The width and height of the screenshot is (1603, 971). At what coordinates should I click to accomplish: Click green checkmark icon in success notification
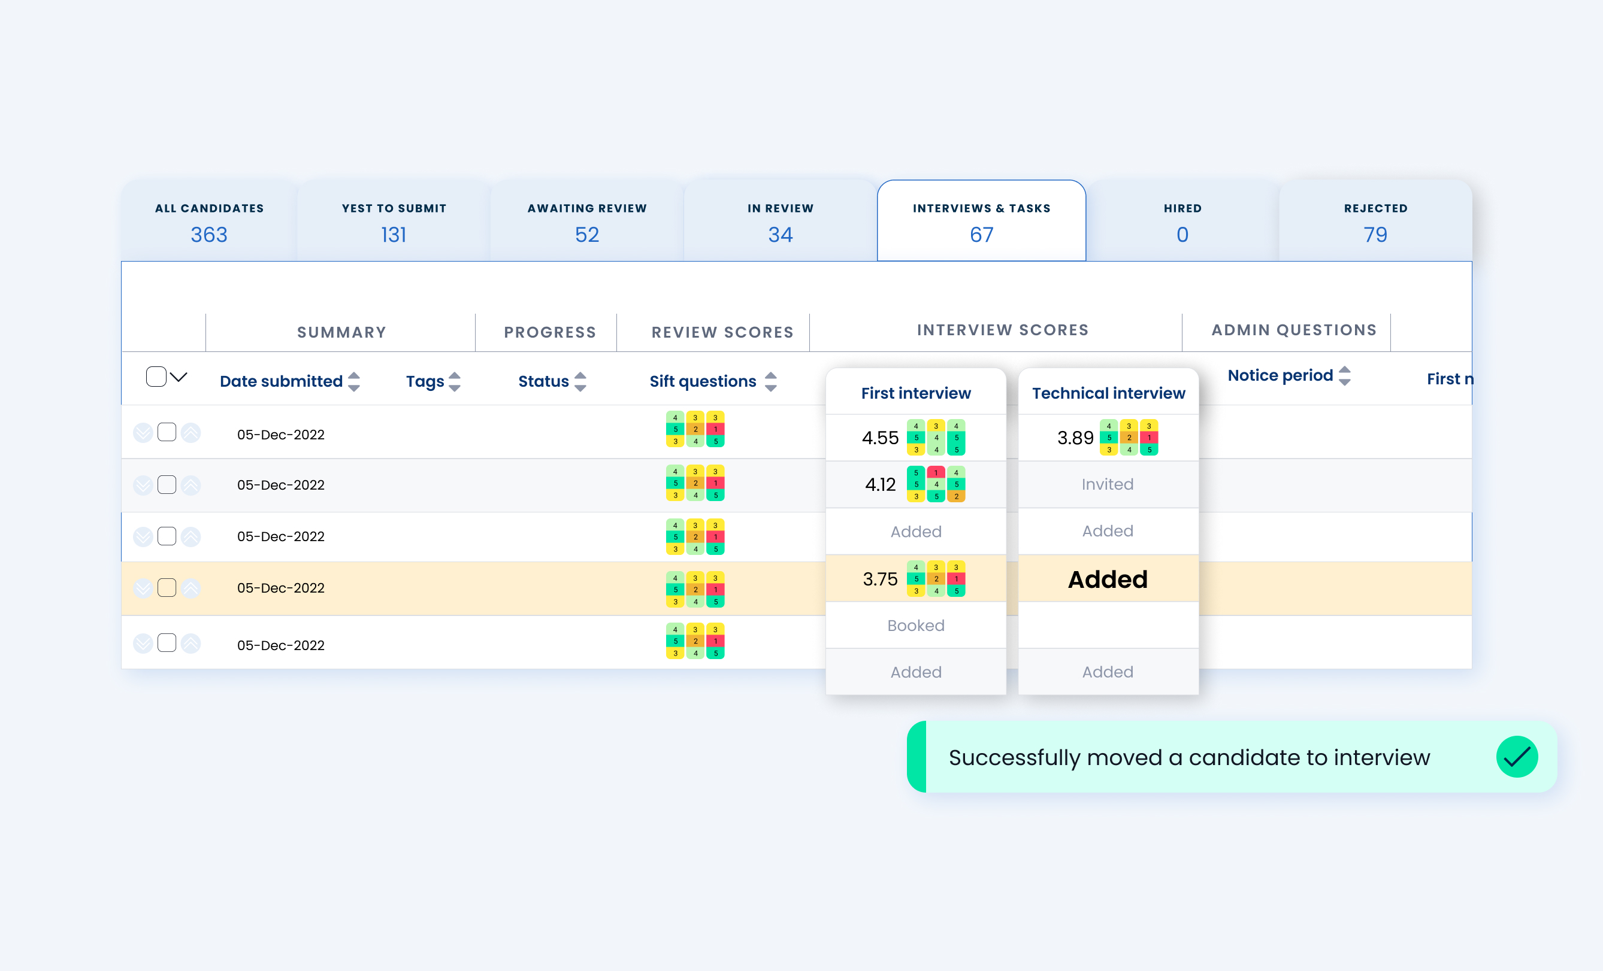(1517, 757)
